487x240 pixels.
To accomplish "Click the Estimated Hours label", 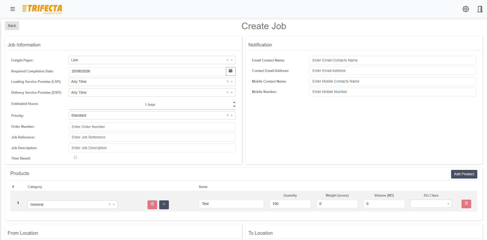I will [25, 104].
